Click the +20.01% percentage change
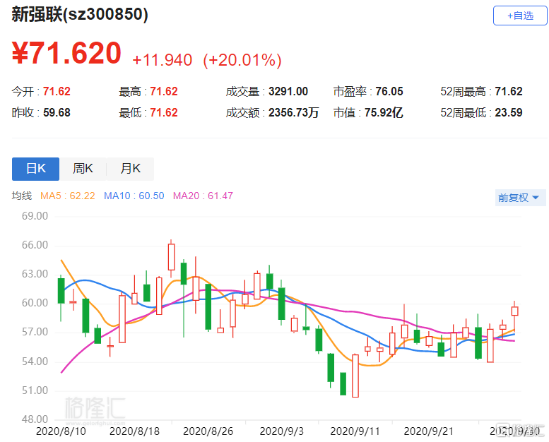The width and height of the screenshot is (549, 442). point(242,61)
